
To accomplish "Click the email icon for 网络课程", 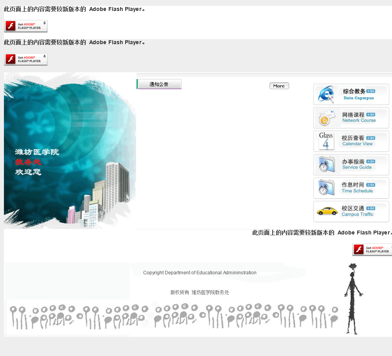I will [x=327, y=118].
